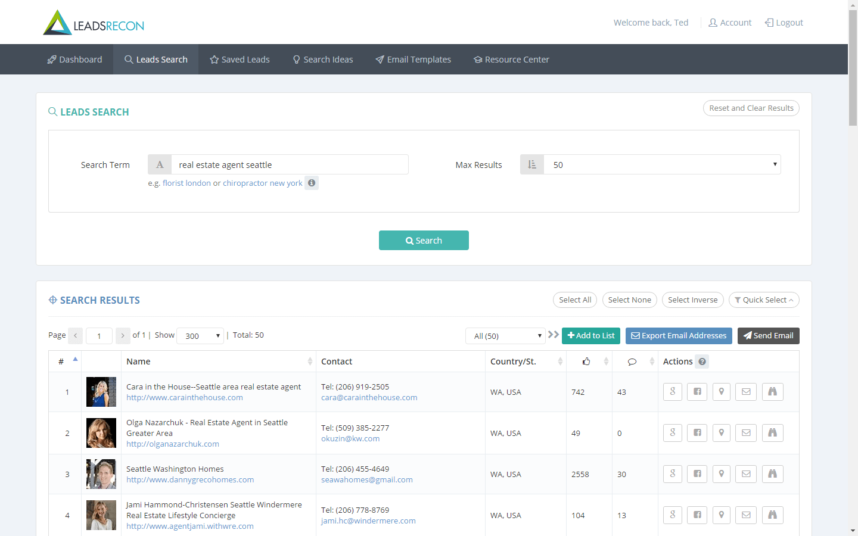
Task: Expand the All (50) list filter dropdown
Action: click(505, 336)
